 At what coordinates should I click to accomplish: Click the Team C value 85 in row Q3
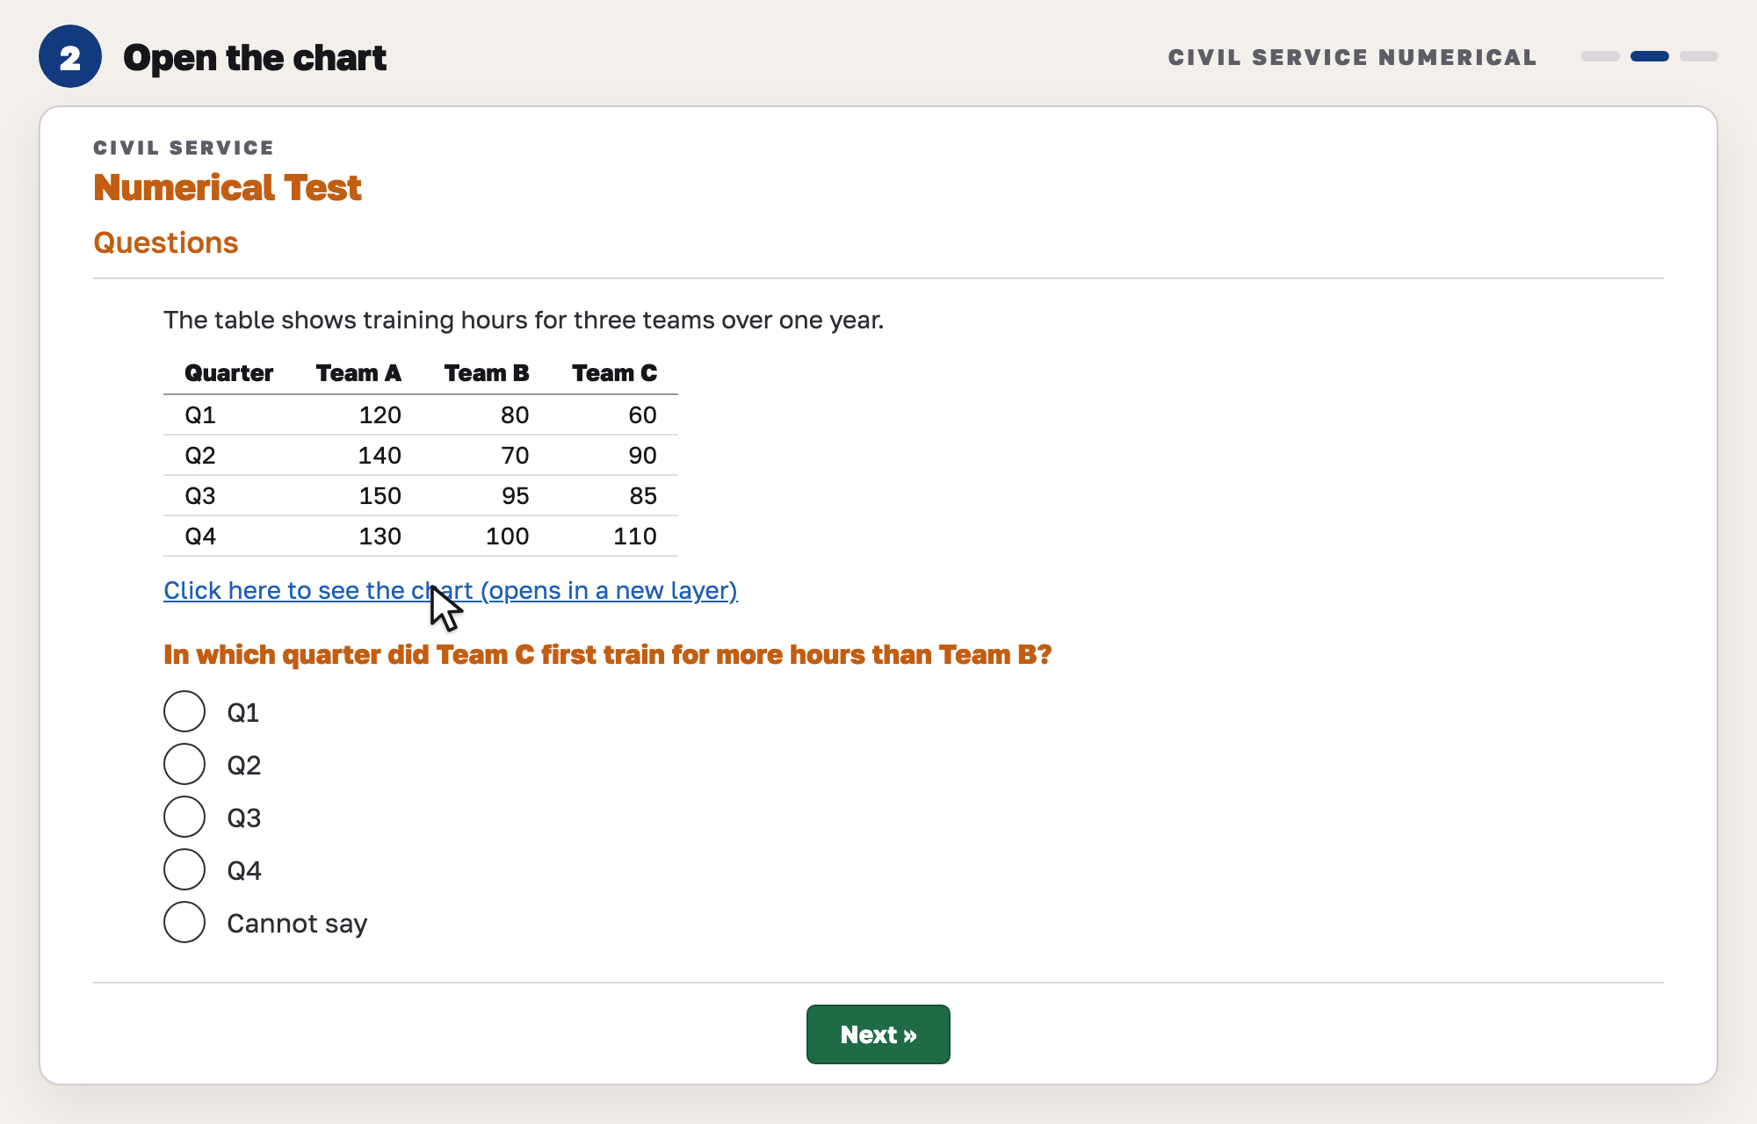click(x=642, y=495)
